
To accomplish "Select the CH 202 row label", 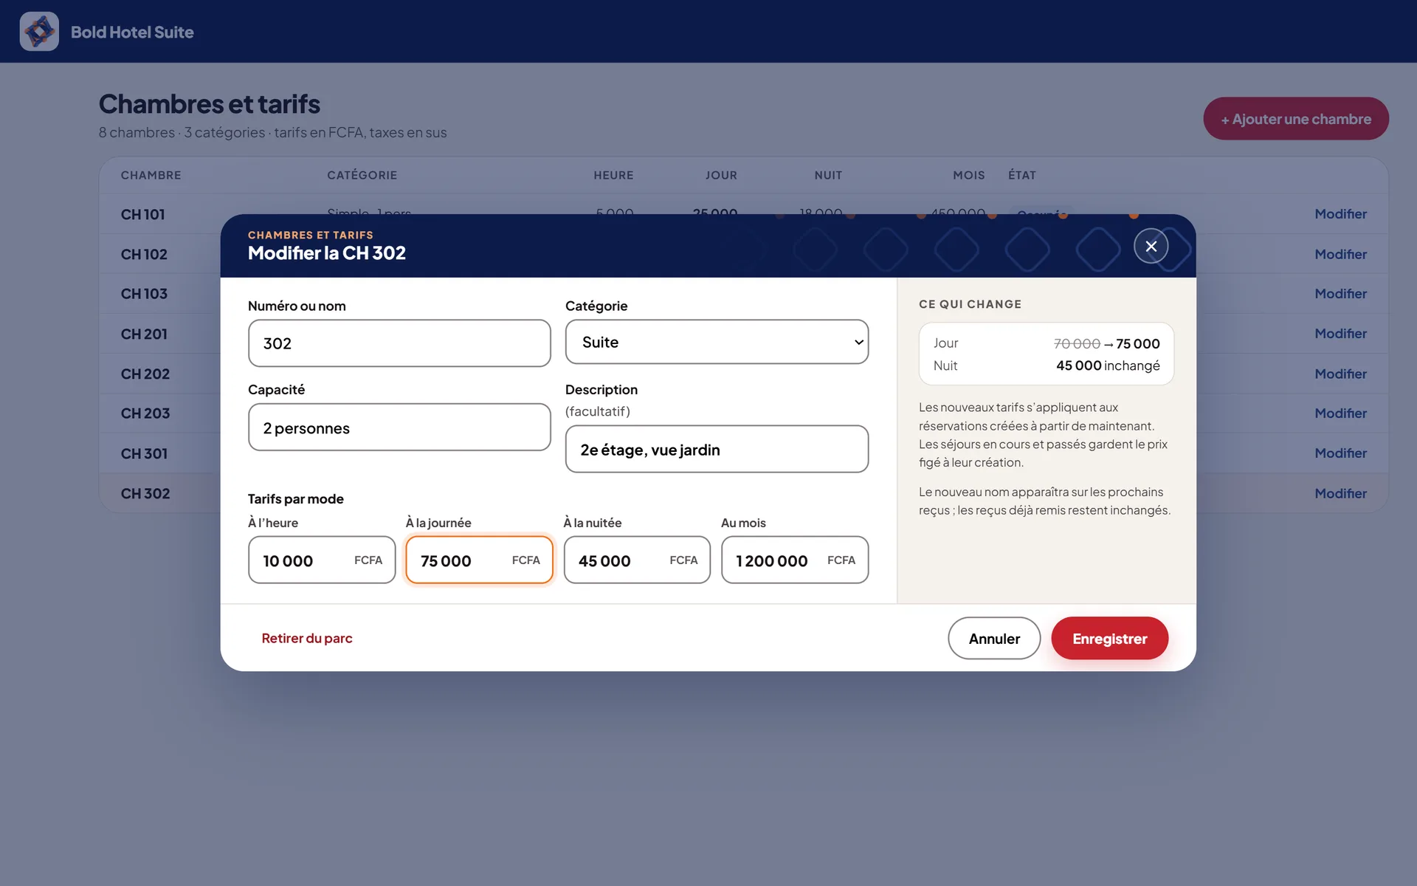I will pos(145,374).
